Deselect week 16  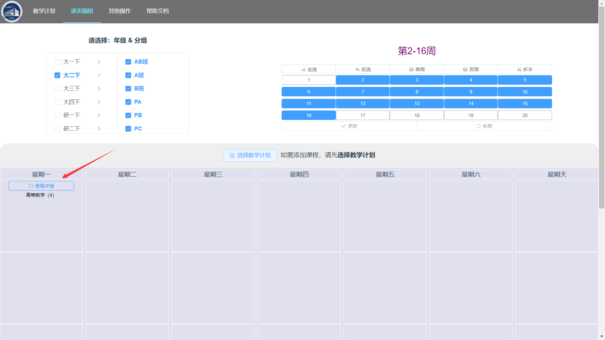pos(309,115)
